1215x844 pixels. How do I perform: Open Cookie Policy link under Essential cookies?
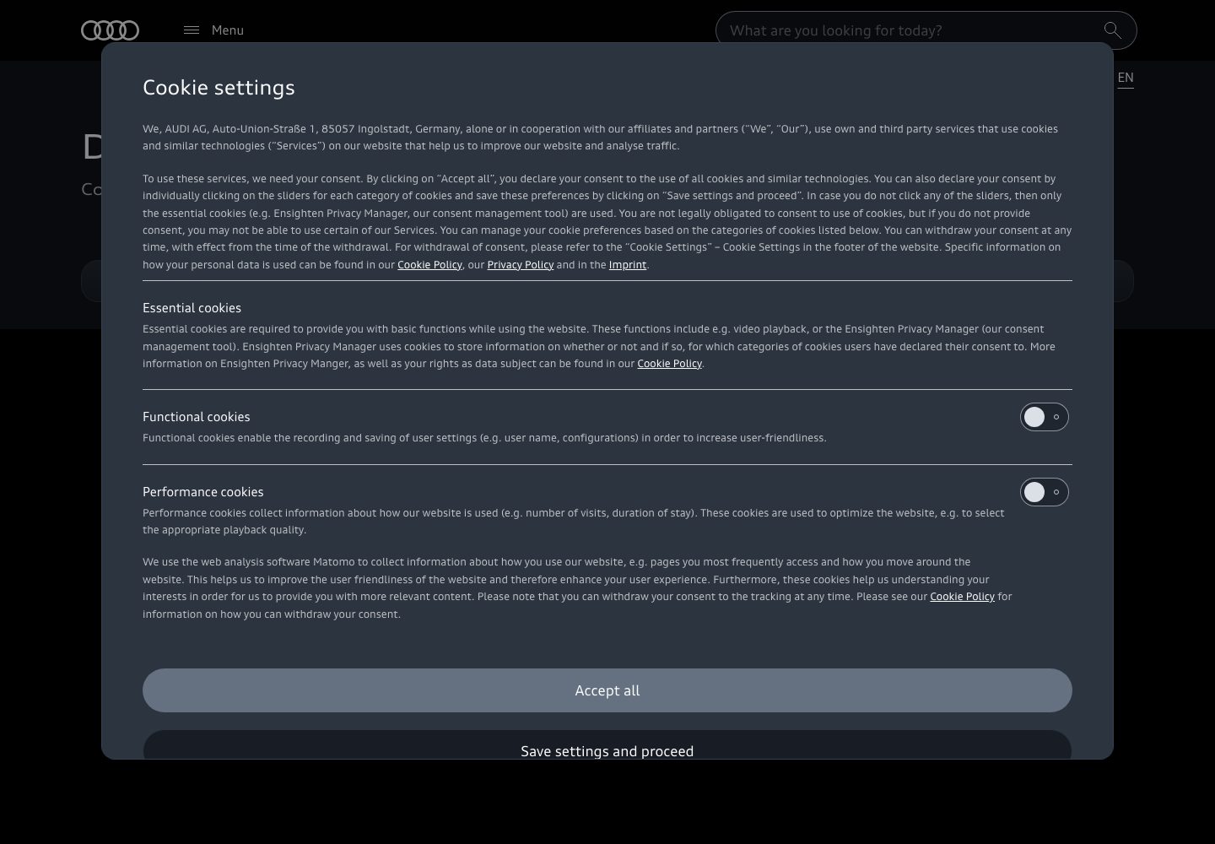(x=670, y=364)
